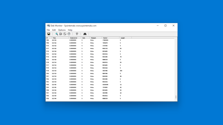223x125 pixels.
Task: Click the Duration cell of row 1171
Action: 73,49
